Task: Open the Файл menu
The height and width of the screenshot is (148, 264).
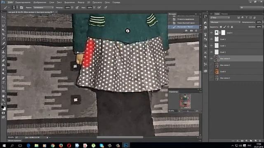Action: [10, 2]
